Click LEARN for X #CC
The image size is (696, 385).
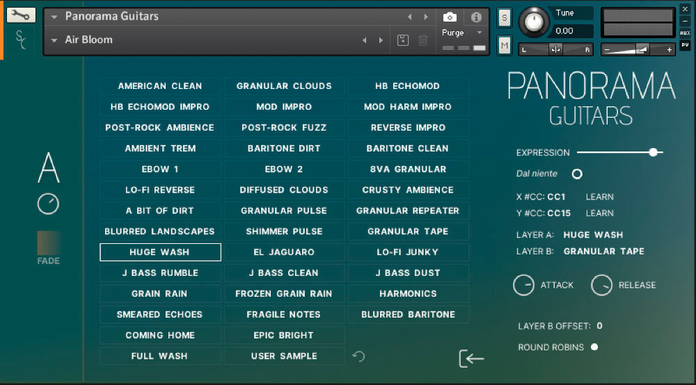click(x=600, y=197)
